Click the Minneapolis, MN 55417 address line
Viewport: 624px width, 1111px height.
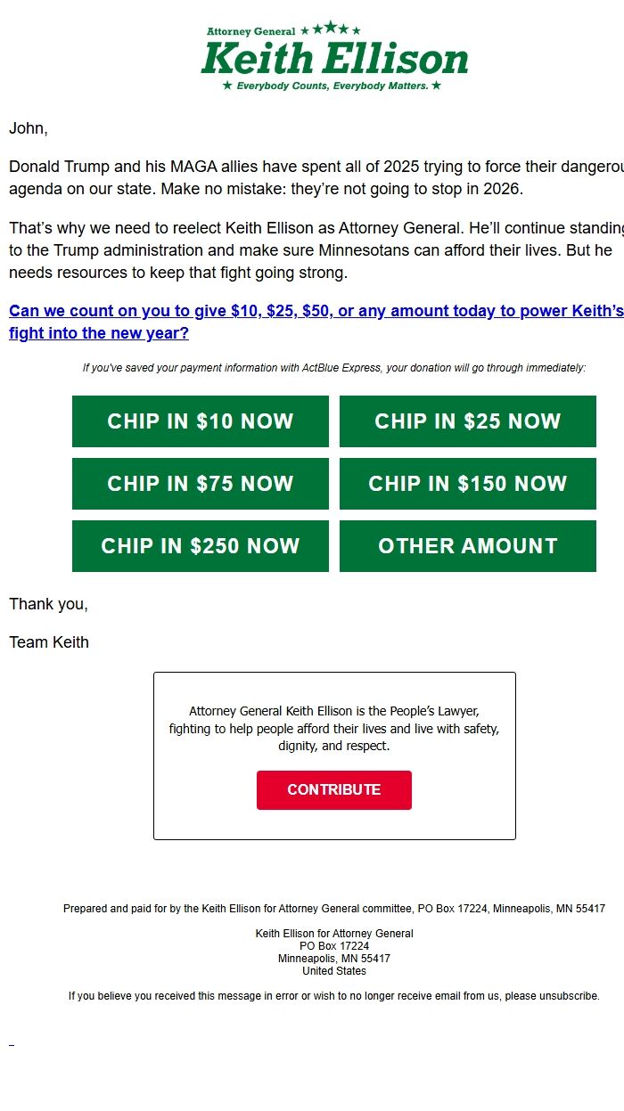(333, 958)
